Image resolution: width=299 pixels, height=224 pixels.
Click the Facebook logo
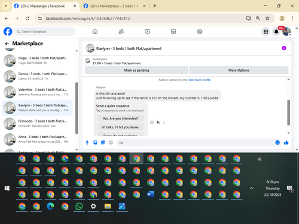click(8, 32)
